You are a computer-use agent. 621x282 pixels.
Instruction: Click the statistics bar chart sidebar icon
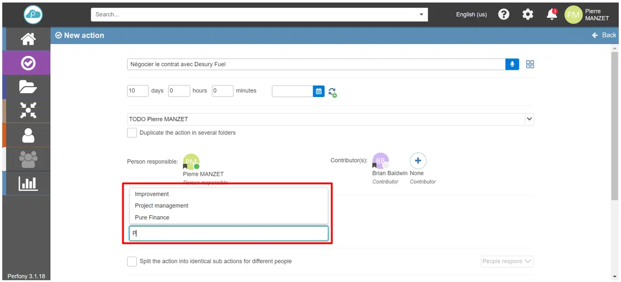tap(28, 183)
